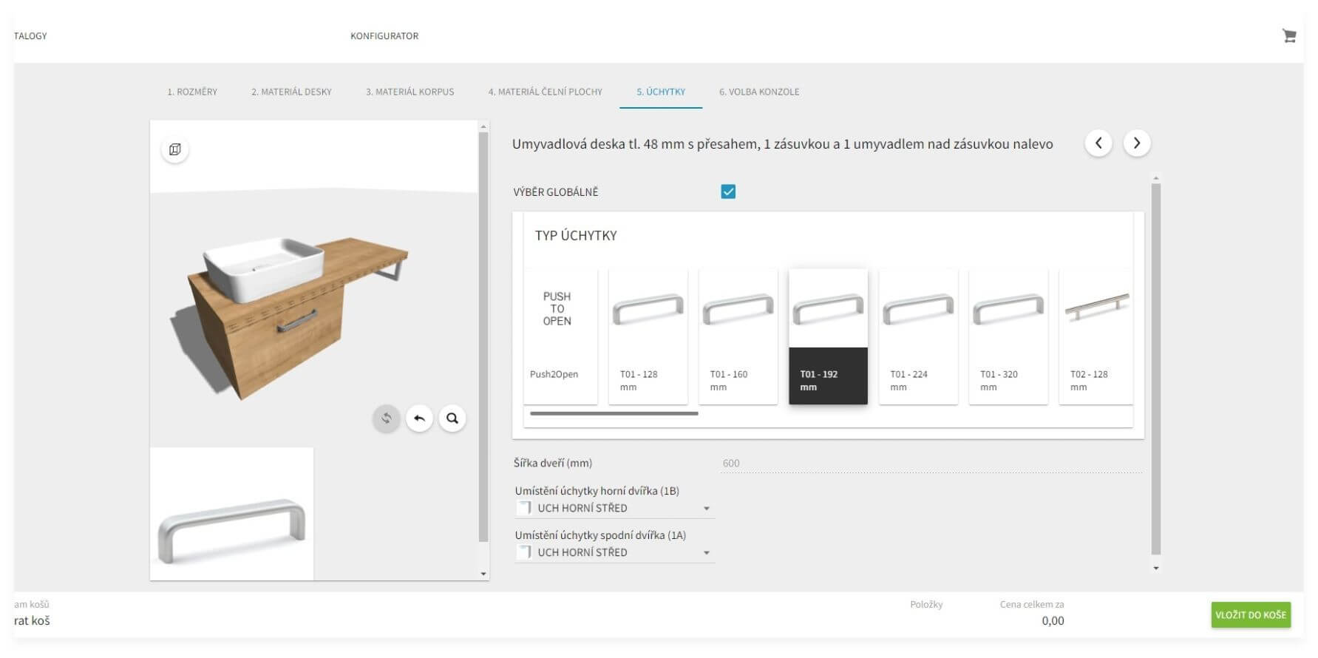This screenshot has width=1318, height=658.
Task: Open the shopping cart icon
Action: (1288, 36)
